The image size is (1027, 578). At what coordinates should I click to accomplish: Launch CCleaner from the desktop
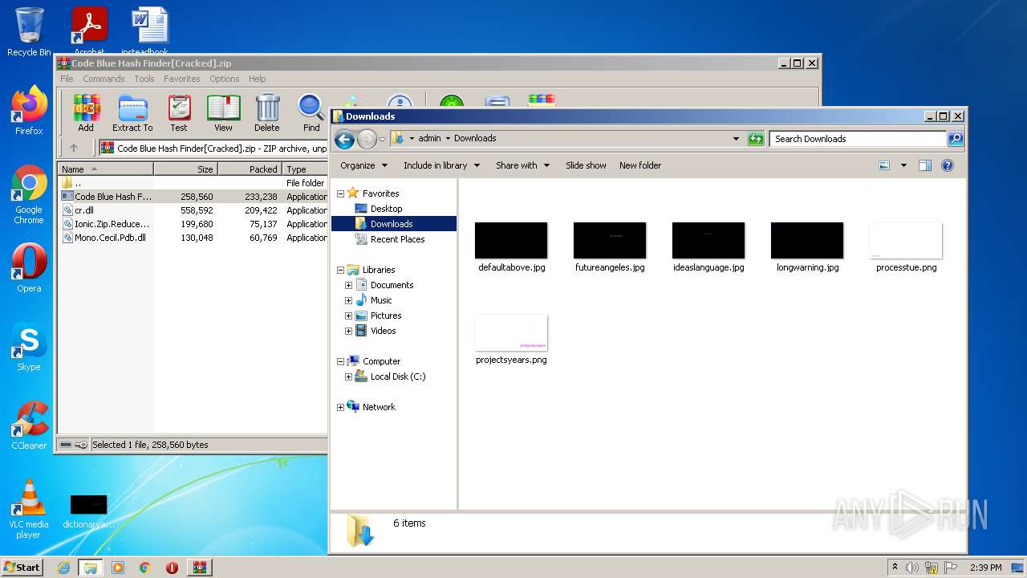click(29, 425)
